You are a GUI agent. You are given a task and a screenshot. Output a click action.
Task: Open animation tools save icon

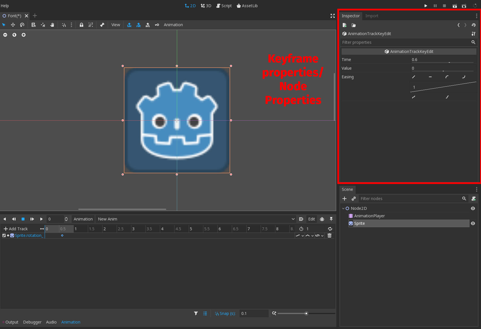[x=301, y=219]
